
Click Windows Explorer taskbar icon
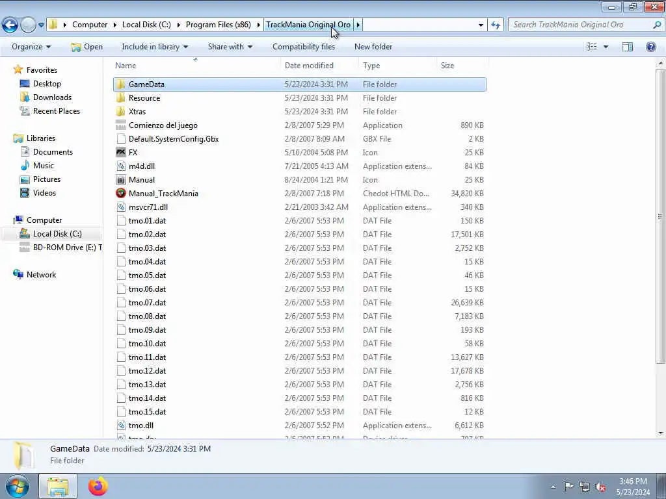pyautogui.click(x=58, y=486)
